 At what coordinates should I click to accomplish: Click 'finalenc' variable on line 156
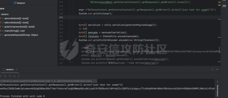[x=94, y=36]
